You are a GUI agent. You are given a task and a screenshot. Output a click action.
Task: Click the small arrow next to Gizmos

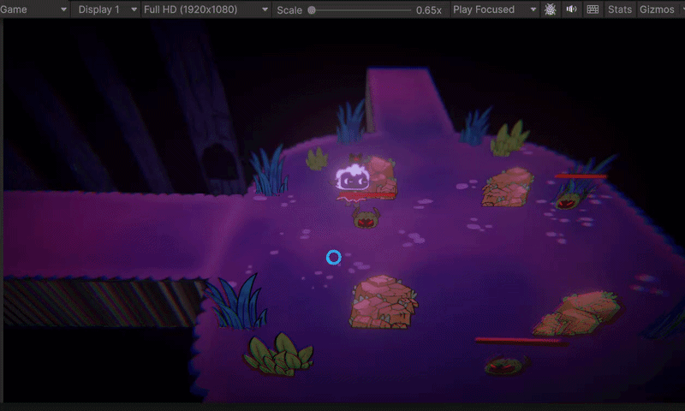click(x=682, y=9)
